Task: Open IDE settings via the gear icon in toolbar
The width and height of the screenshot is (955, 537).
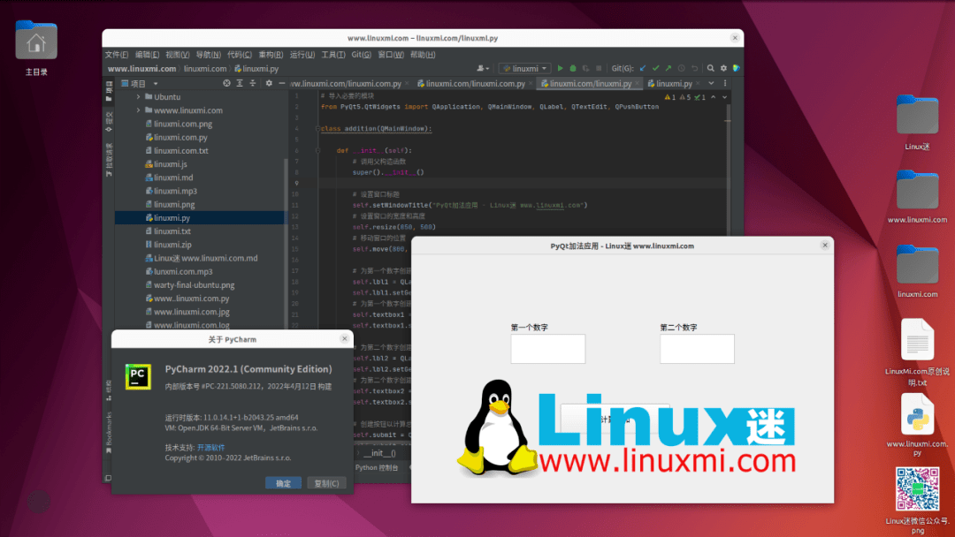Action: [723, 68]
